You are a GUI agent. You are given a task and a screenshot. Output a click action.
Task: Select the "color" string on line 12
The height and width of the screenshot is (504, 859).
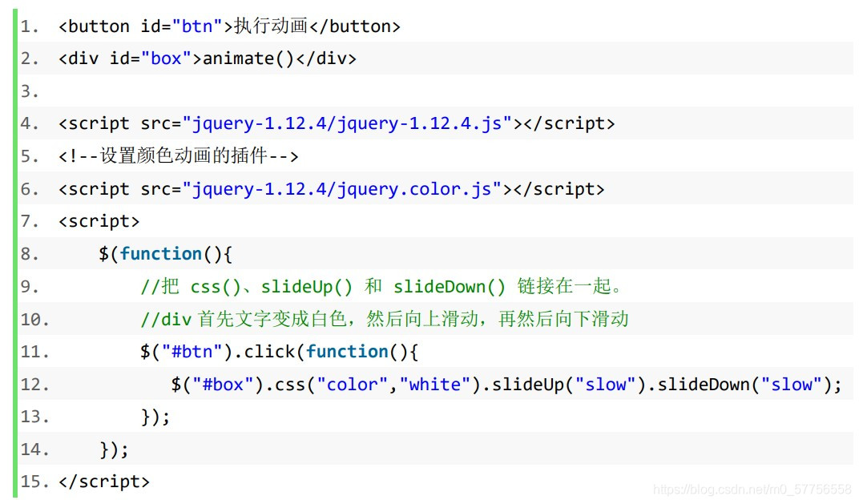(x=353, y=385)
